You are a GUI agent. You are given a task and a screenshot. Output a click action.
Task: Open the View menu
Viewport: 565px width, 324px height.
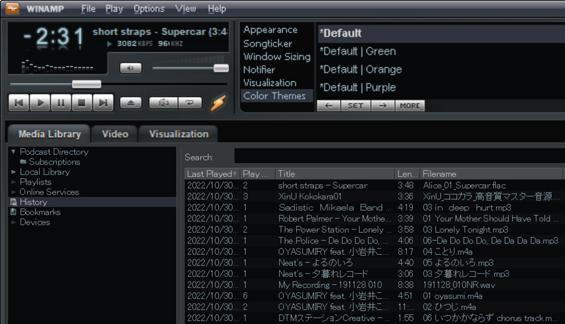186,8
